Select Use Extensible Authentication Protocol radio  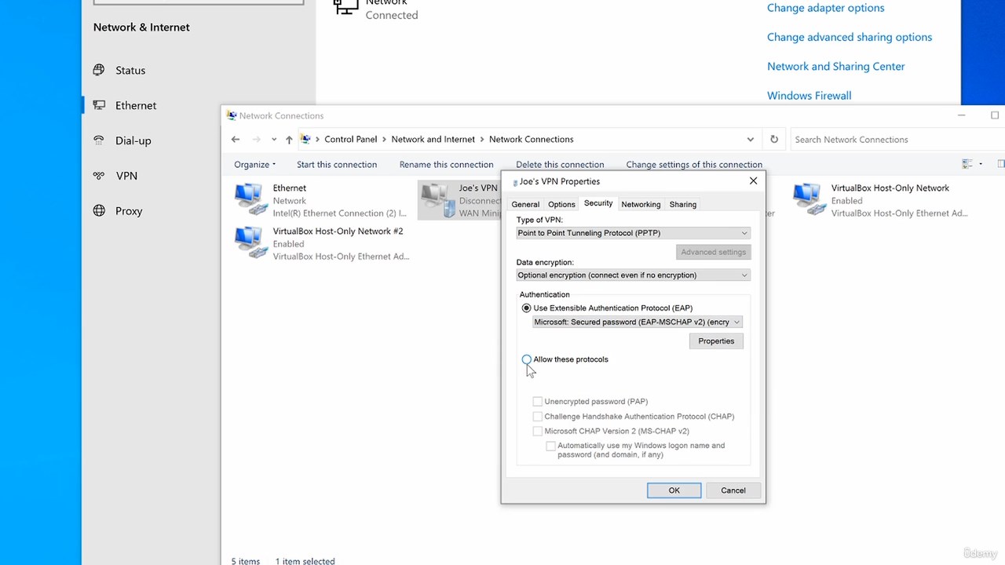[x=526, y=308]
